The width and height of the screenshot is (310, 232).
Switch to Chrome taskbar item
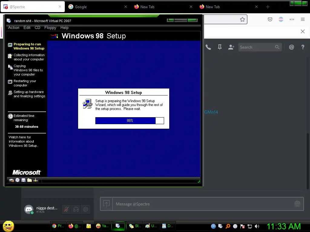(58, 226)
